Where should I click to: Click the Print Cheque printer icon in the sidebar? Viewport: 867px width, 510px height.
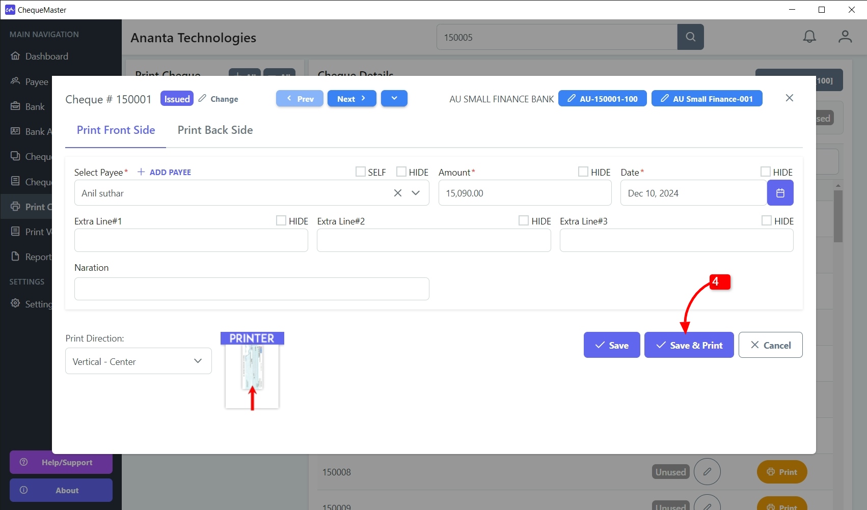(x=15, y=207)
